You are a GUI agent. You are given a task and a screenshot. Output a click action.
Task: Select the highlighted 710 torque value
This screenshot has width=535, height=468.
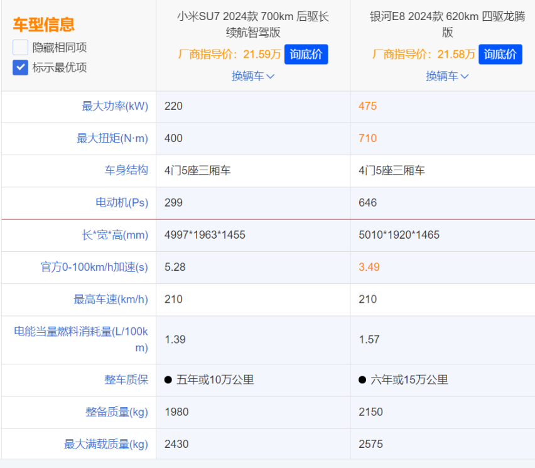point(367,138)
